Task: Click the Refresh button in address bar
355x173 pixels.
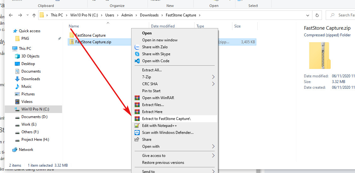Action: [317, 15]
